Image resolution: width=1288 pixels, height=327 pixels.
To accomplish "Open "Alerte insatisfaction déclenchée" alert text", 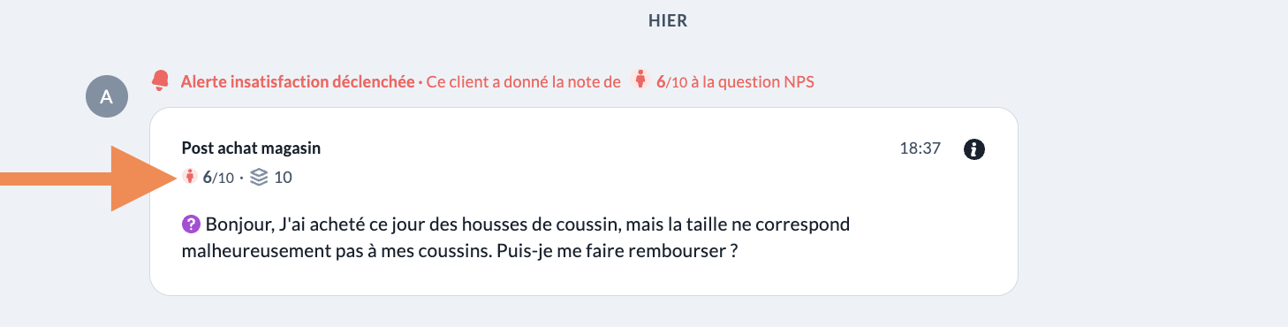I will click(x=298, y=81).
